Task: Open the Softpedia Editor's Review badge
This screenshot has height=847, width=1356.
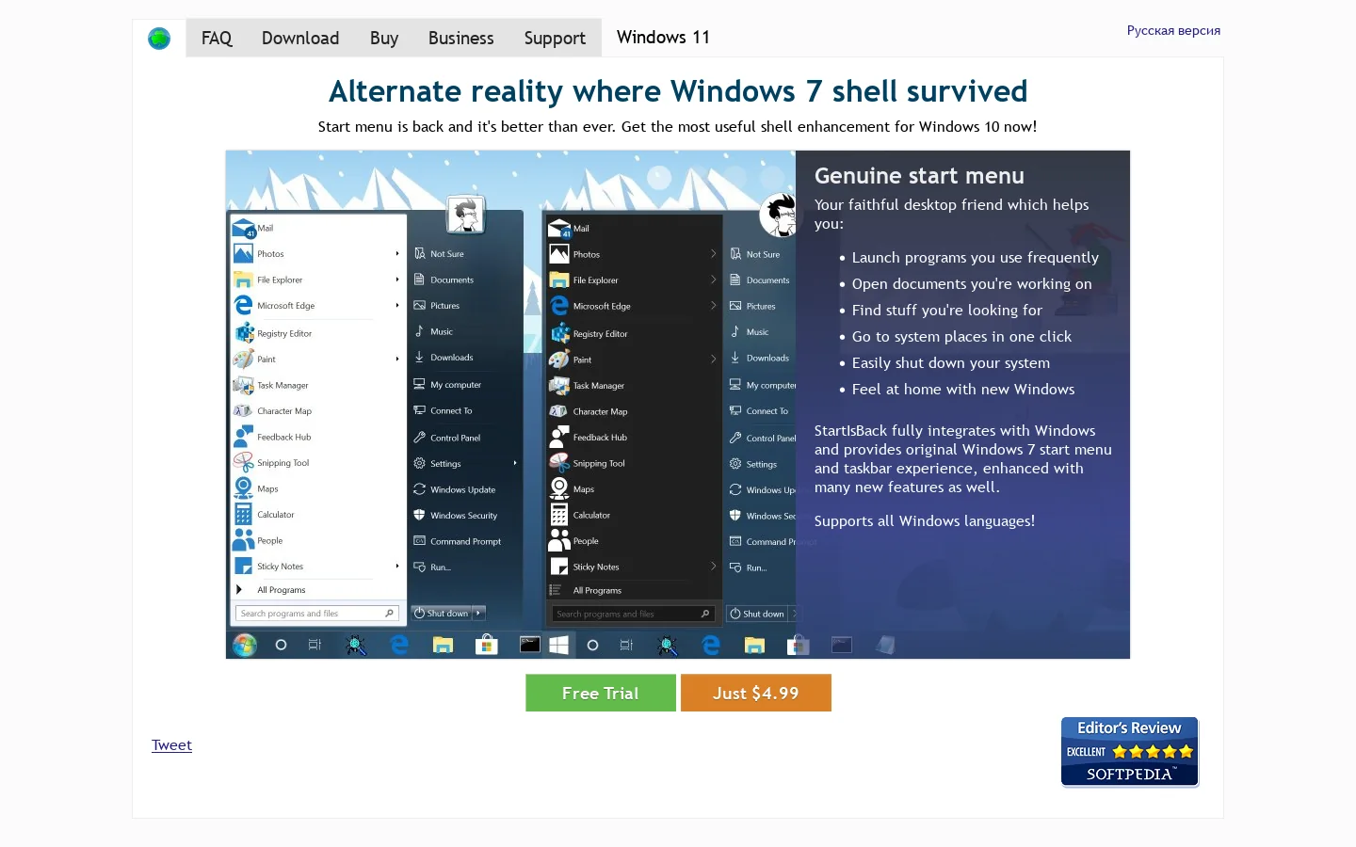Action: (1130, 752)
